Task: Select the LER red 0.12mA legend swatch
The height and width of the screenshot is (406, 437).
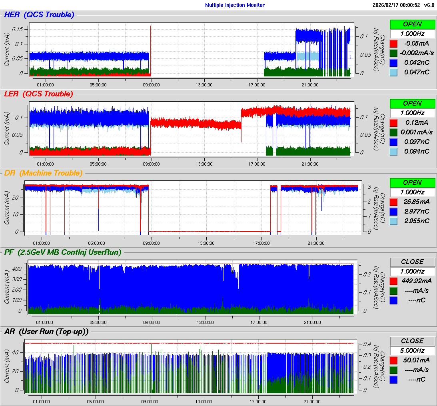Action: tap(394, 122)
